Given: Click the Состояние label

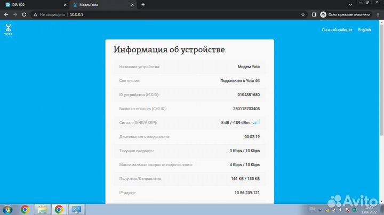Looking at the screenshot, I should coord(130,81).
